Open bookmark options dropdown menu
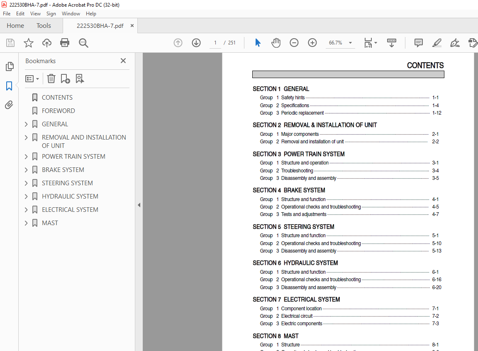This screenshot has height=351, width=478. (x=32, y=79)
